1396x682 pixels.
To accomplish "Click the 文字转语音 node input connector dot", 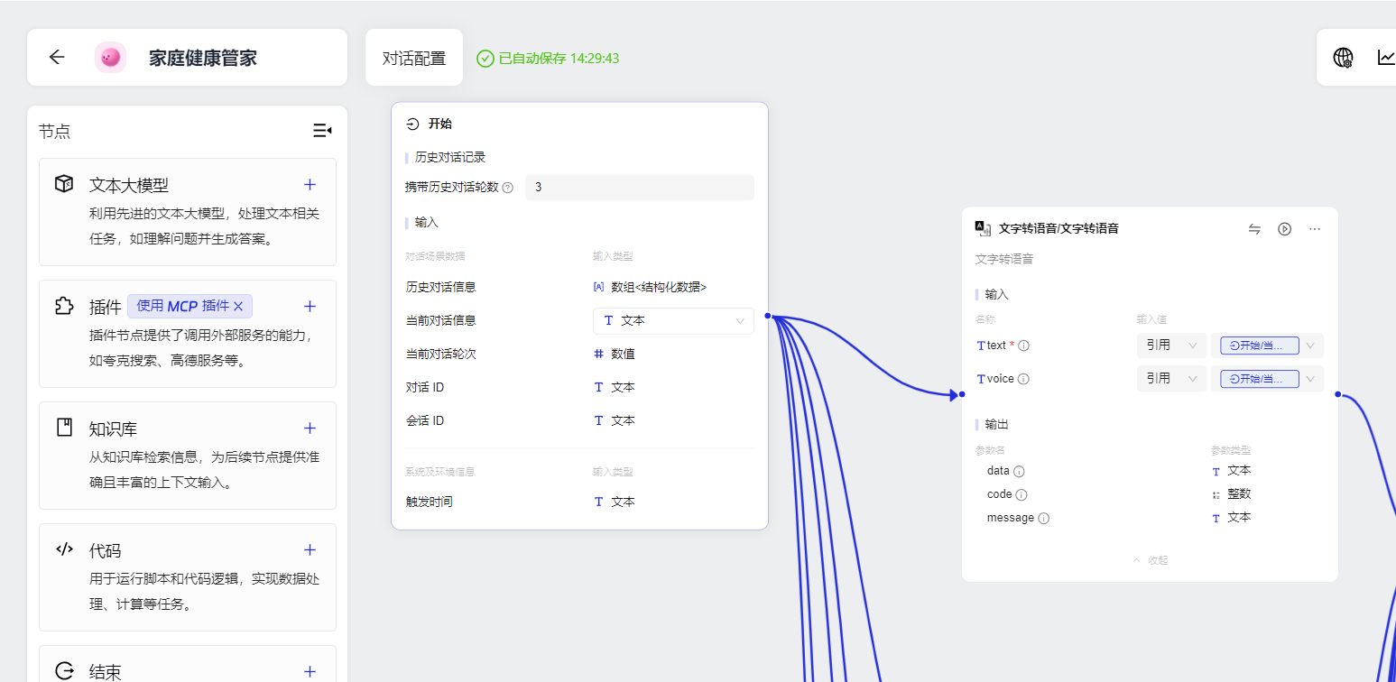I will tap(962, 394).
